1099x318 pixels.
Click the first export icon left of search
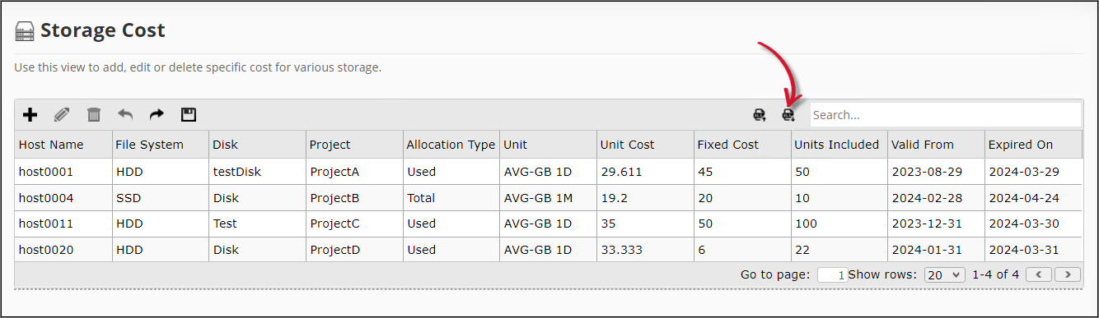point(760,115)
